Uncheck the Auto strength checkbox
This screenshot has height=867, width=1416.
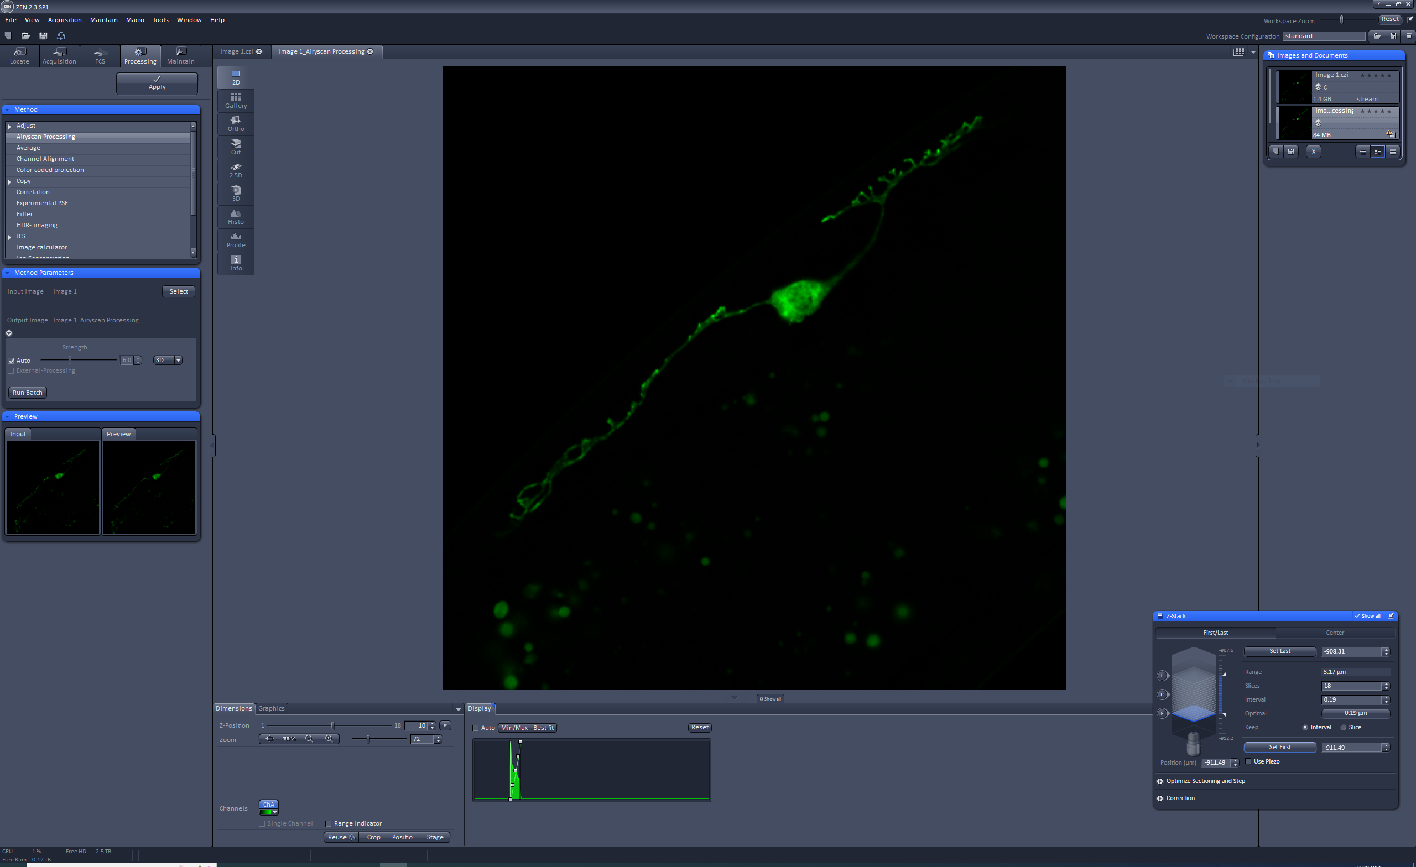pos(12,361)
